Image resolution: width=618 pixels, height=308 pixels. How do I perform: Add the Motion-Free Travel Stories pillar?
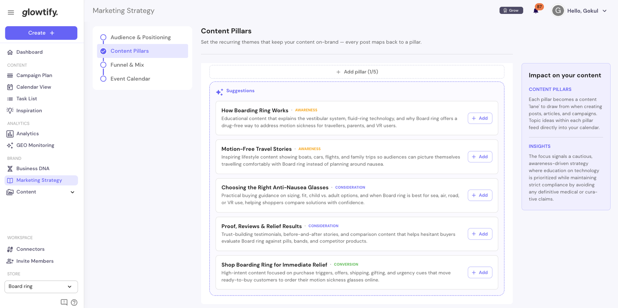click(480, 157)
